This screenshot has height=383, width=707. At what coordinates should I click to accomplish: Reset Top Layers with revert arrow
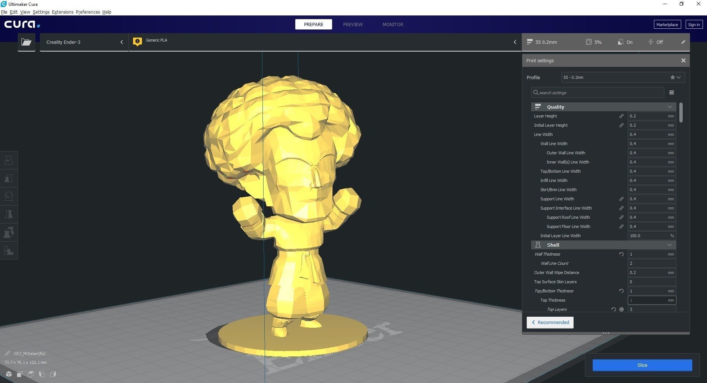point(613,309)
